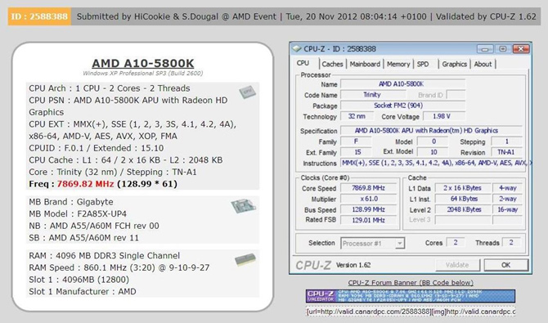Screen dimensions: 548x323
Task: Click the motherboard icon beside MB Brand
Action: (x=243, y=205)
